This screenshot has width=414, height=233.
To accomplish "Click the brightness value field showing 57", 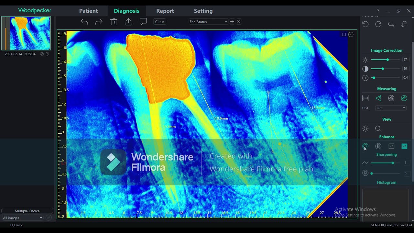I will pyautogui.click(x=405, y=60).
